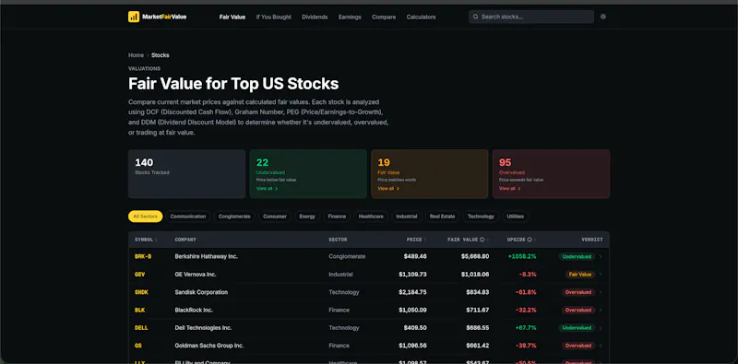Filter by Conglomerate sector chip

[234, 217]
